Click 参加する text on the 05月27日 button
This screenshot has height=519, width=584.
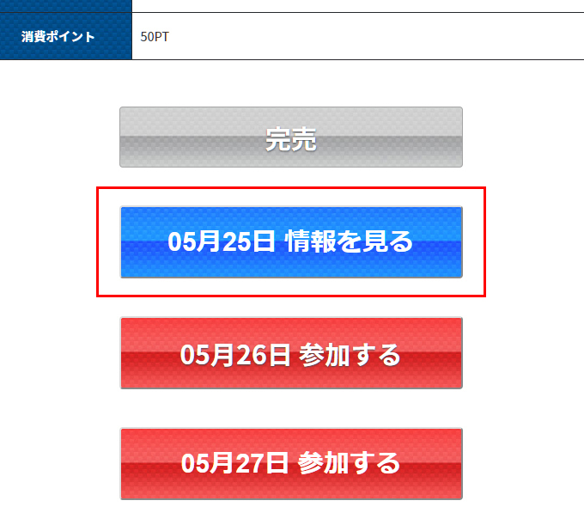(x=349, y=463)
